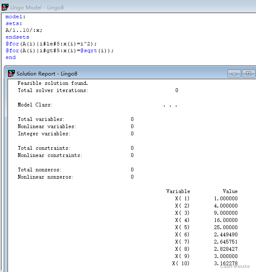Click 'Total solver iterations:' label

pos(53,90)
